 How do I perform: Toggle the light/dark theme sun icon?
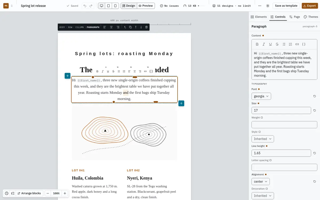268,6
